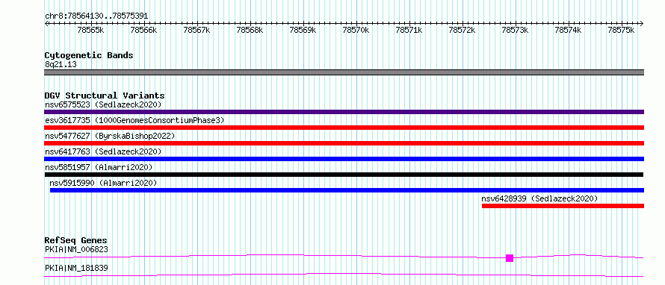Click the 78572k ruler tick label
Image resolution: width=665 pixels, height=285 pixels.
coord(462,30)
